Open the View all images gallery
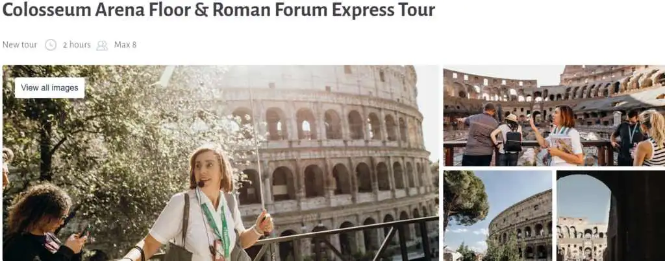 click(x=49, y=88)
